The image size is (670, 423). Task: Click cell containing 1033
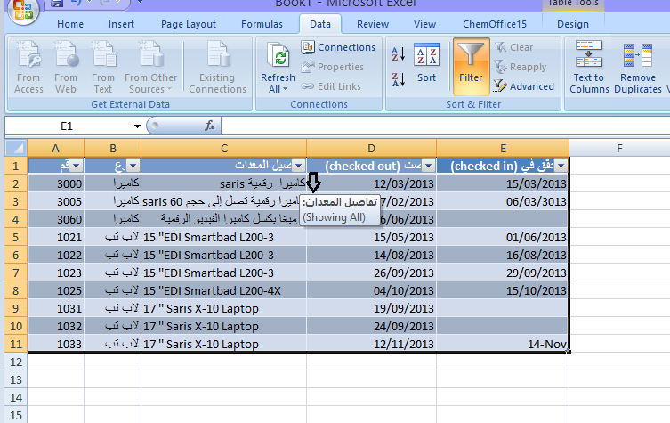coord(56,344)
